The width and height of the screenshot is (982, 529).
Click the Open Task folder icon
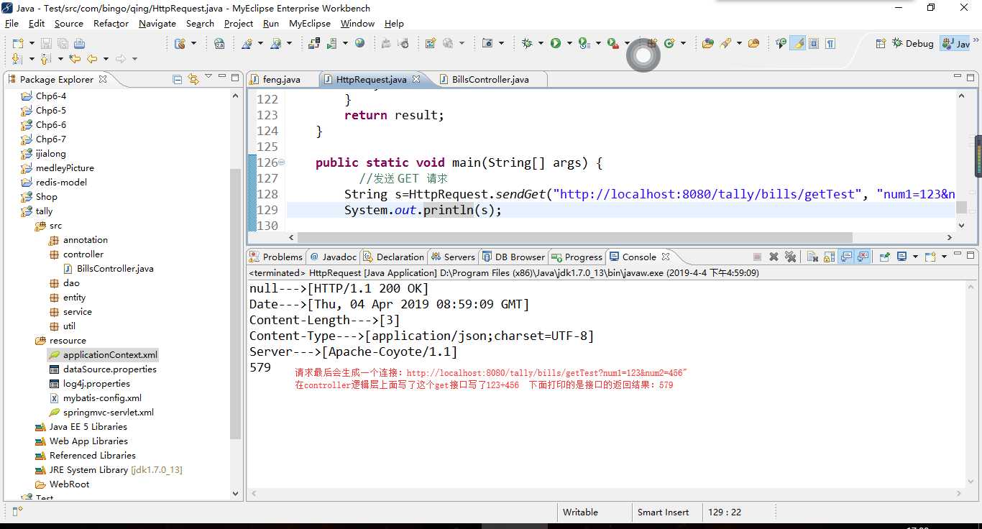pos(753,43)
